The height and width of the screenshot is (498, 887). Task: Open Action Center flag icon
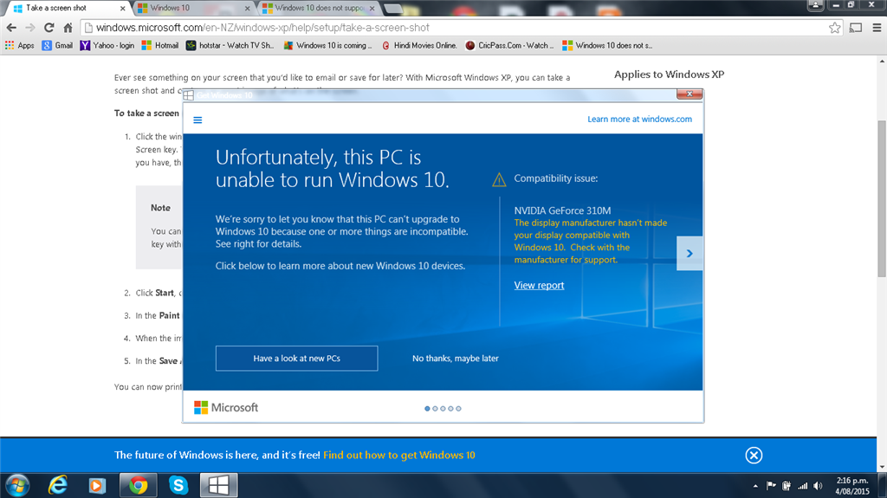tap(770, 486)
